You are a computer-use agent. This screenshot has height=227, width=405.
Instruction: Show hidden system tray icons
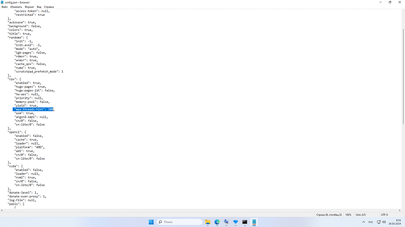[363, 222]
